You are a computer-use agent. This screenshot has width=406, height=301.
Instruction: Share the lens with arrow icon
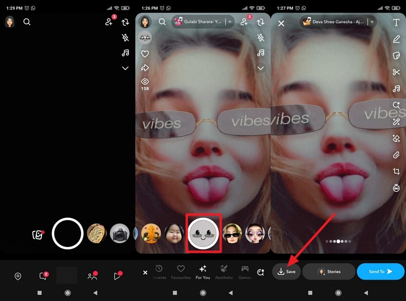145,68
